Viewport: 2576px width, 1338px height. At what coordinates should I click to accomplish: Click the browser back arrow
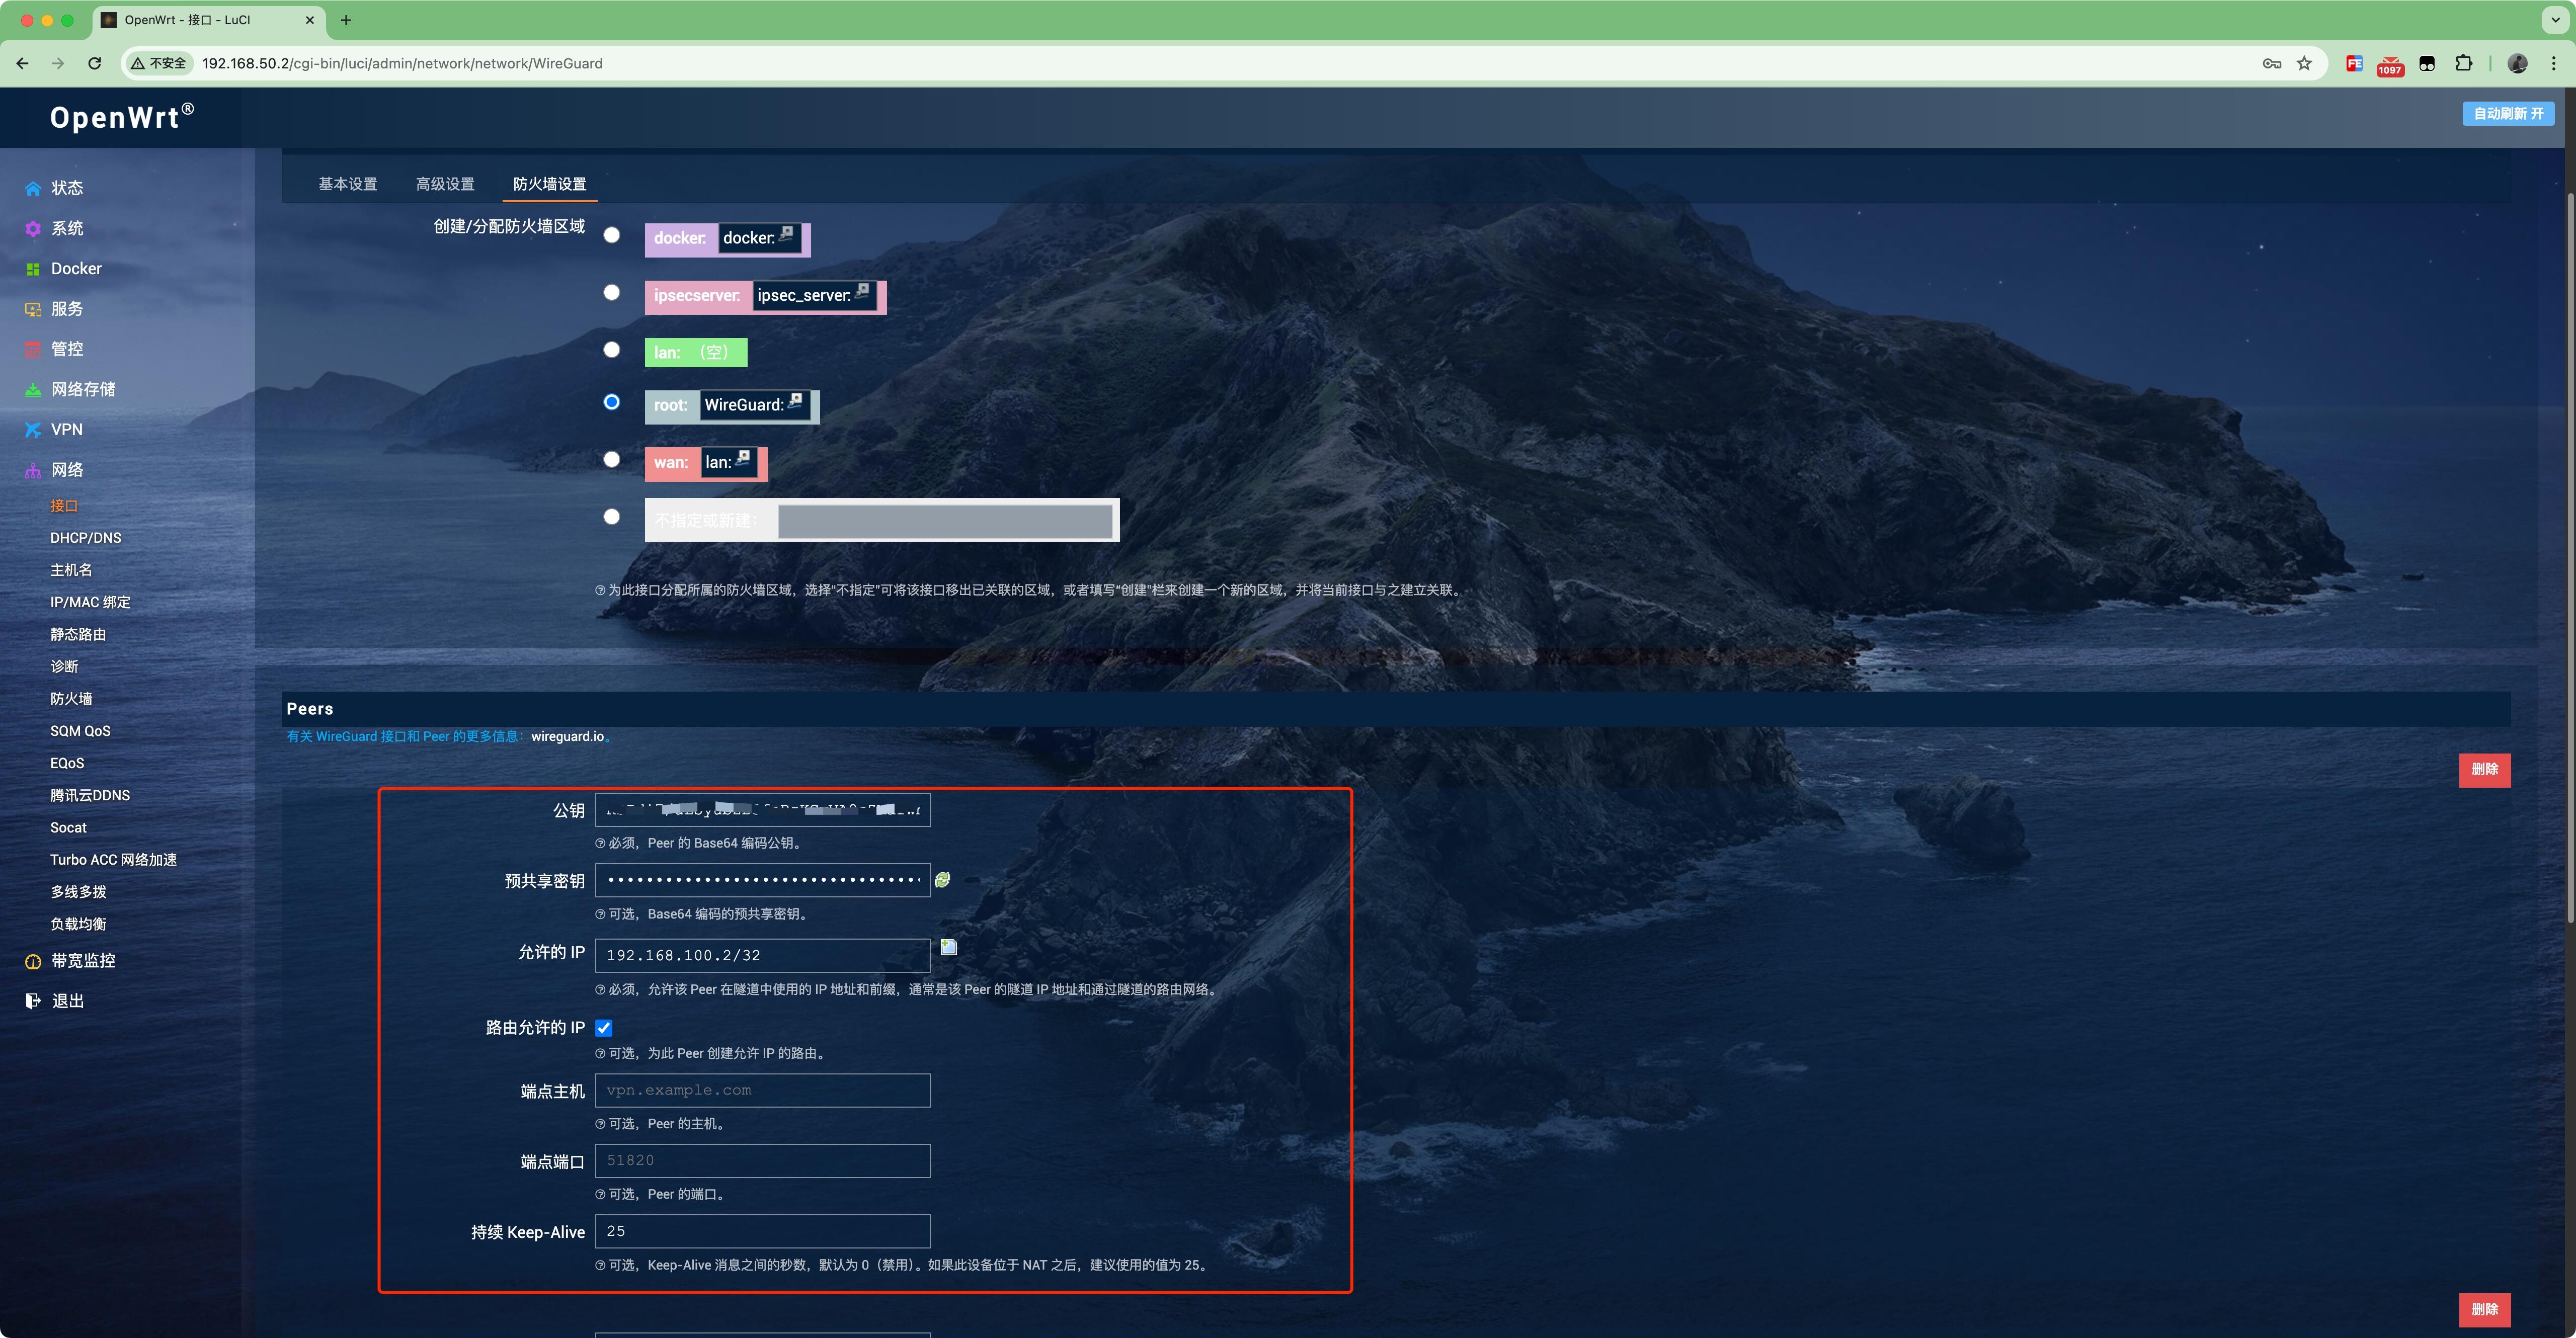pyautogui.click(x=22, y=63)
